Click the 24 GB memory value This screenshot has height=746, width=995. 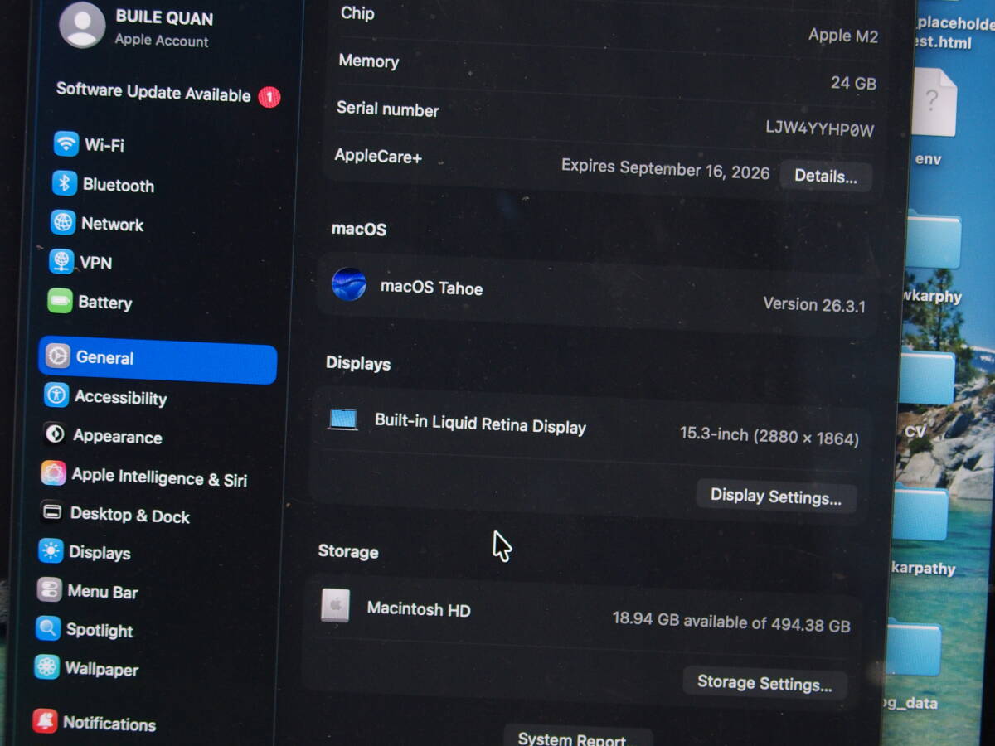coord(853,83)
